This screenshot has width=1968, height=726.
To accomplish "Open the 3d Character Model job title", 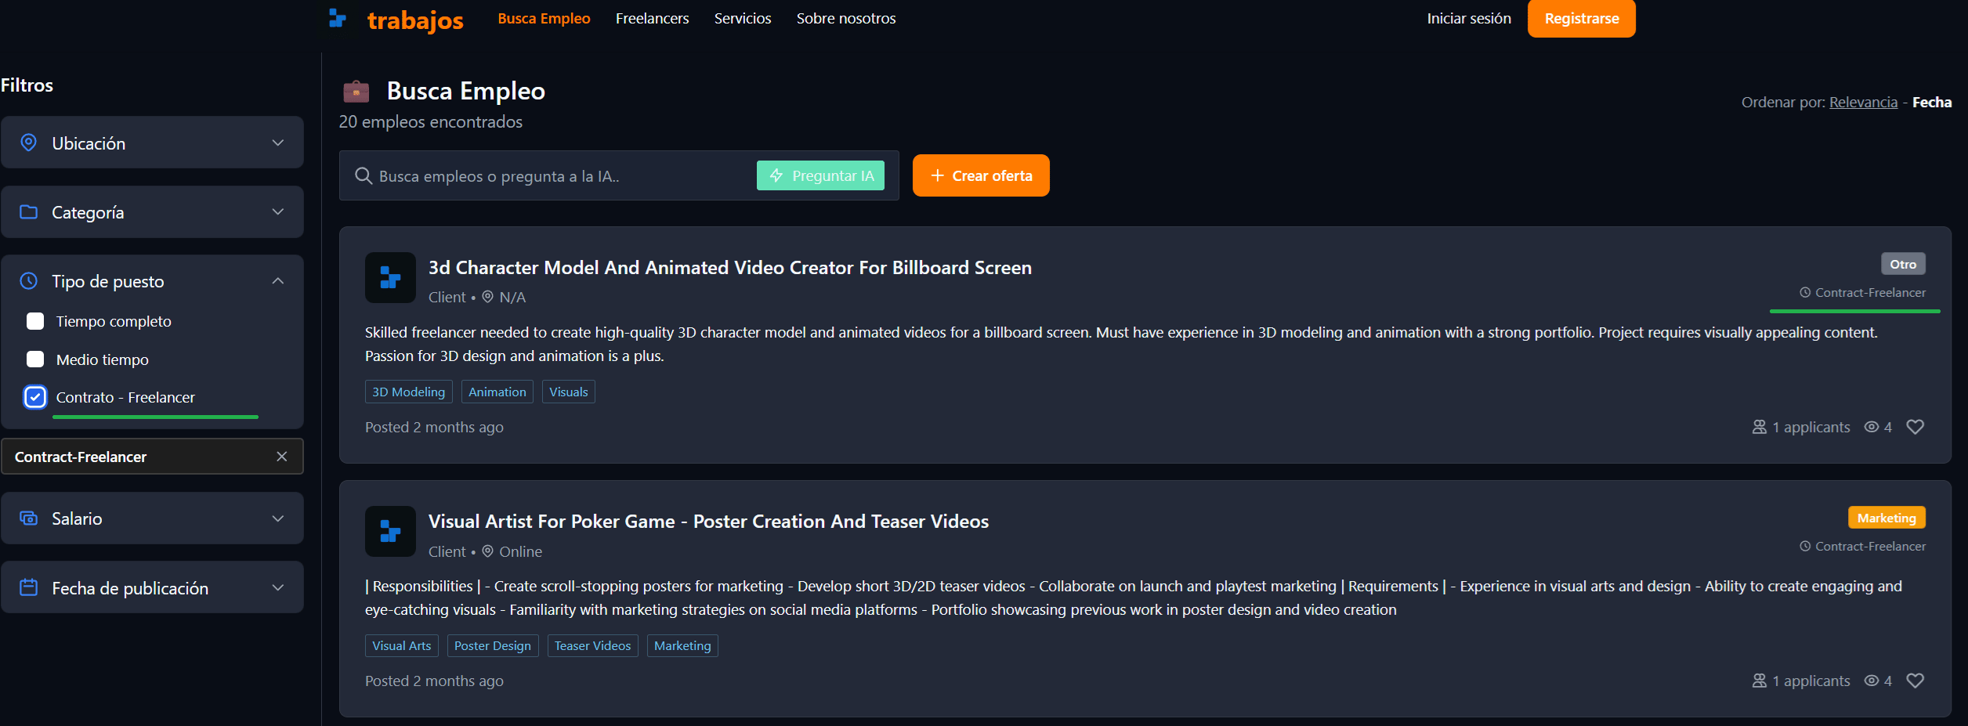I will (x=729, y=267).
